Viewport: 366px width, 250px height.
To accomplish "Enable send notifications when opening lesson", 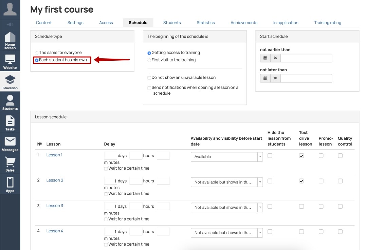I will [x=149, y=88].
